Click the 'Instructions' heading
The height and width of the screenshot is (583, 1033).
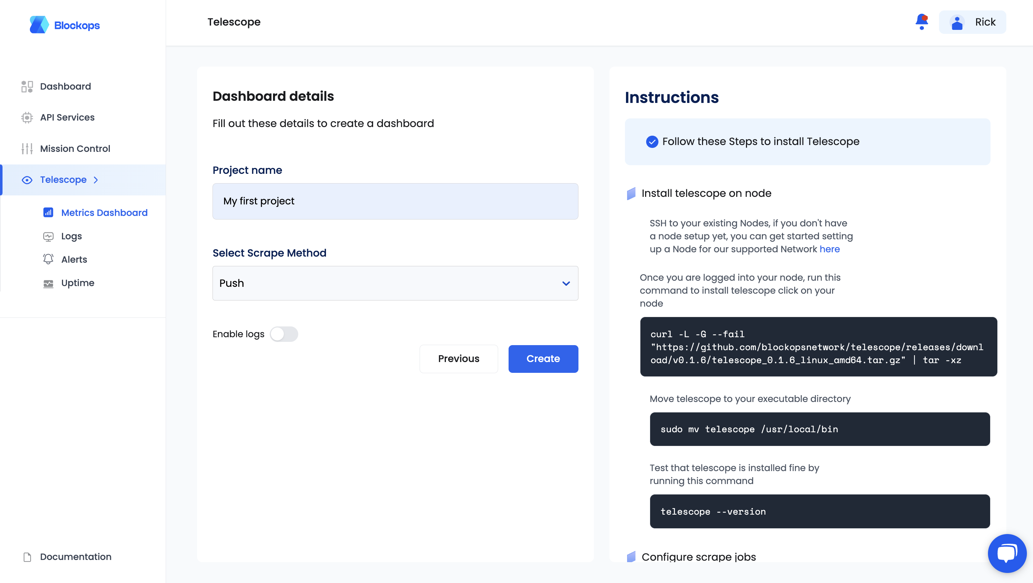672,98
